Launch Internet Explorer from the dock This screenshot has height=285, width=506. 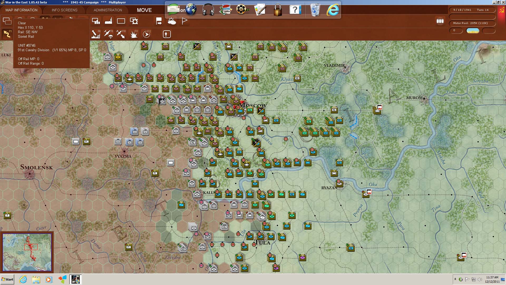pyautogui.click(x=333, y=10)
